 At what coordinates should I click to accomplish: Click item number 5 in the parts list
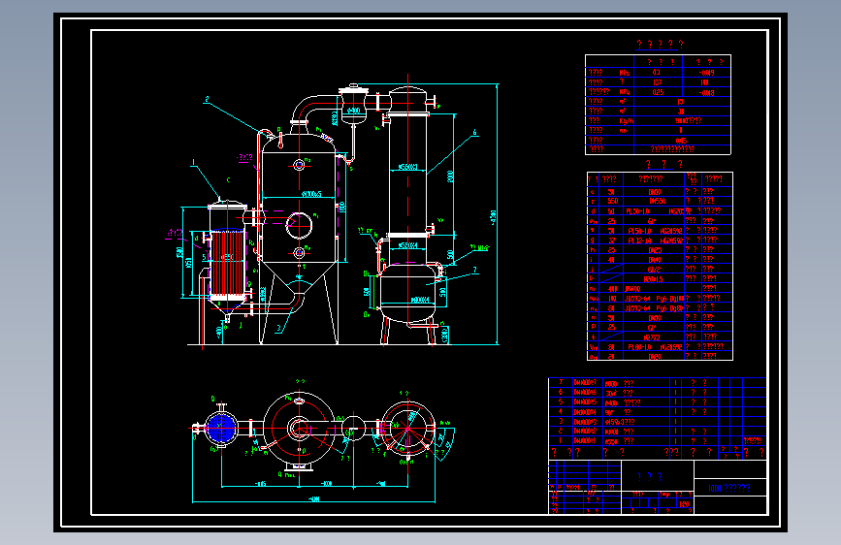tap(561, 401)
